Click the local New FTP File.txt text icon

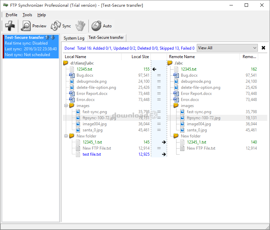click(x=78, y=148)
